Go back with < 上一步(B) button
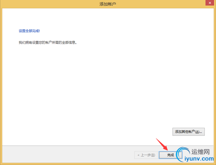Viewport: 216px width, 165px height. (146, 155)
